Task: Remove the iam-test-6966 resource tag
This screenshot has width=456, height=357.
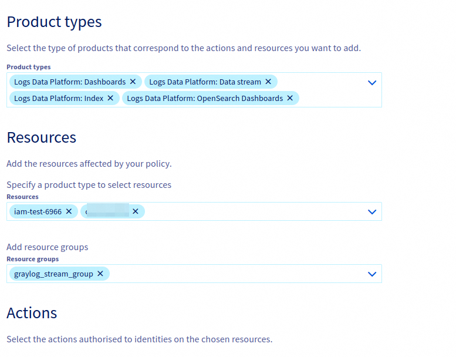Action: 69,211
